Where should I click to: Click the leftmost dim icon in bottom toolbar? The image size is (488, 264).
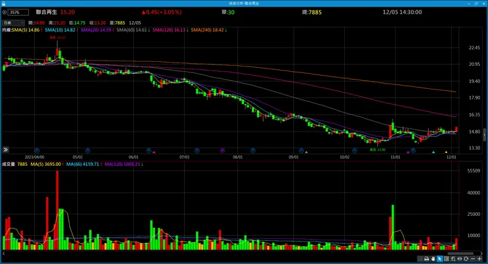[x=420, y=259]
